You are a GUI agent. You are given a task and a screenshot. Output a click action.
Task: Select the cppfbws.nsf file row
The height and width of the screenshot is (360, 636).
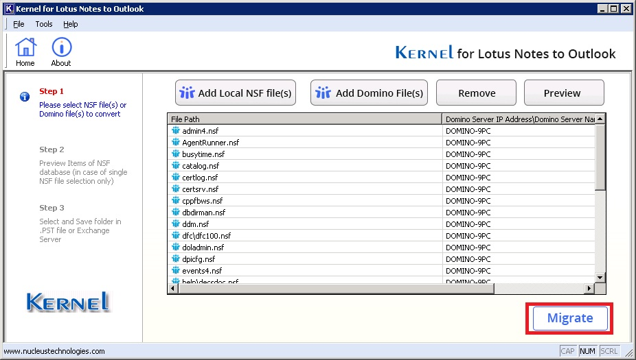pos(381,200)
